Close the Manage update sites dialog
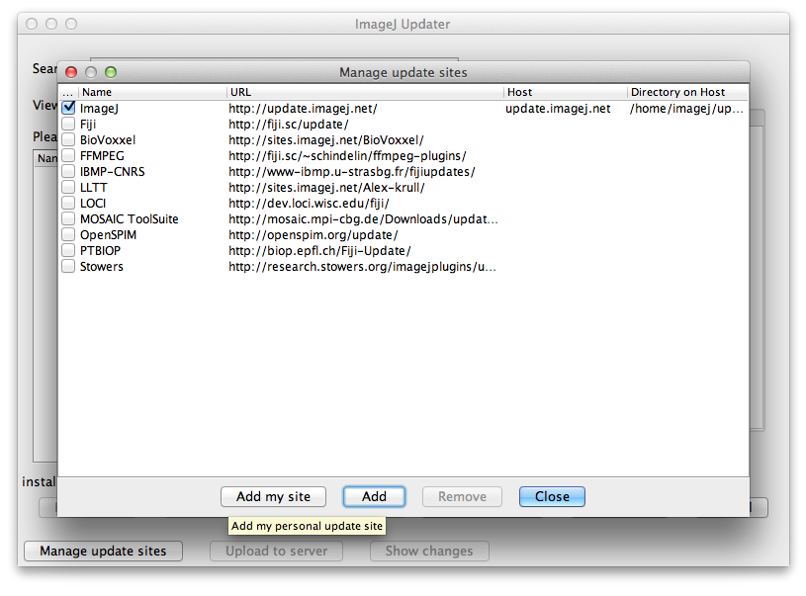Screen dimensions: 806x596 pos(552,497)
